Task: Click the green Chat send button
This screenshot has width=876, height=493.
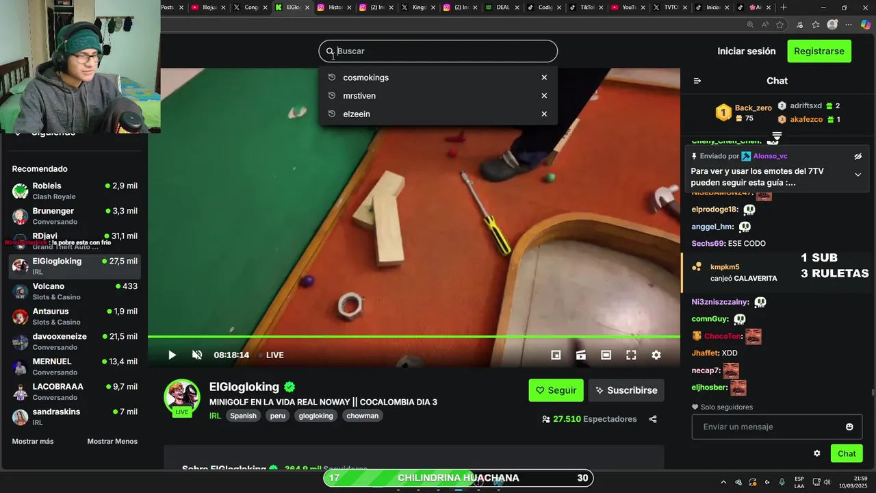Action: point(847,453)
